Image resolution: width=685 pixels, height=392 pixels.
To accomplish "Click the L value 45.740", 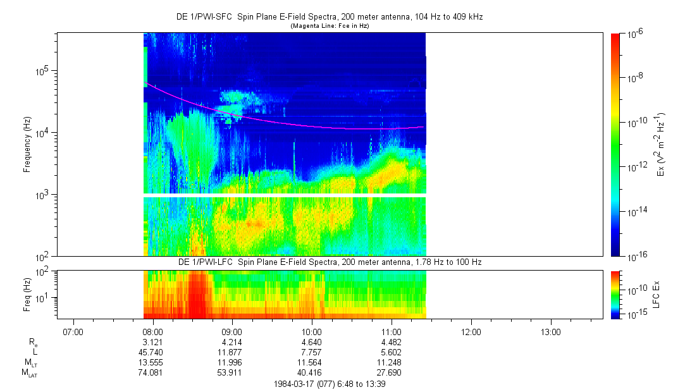I will pyautogui.click(x=151, y=352).
